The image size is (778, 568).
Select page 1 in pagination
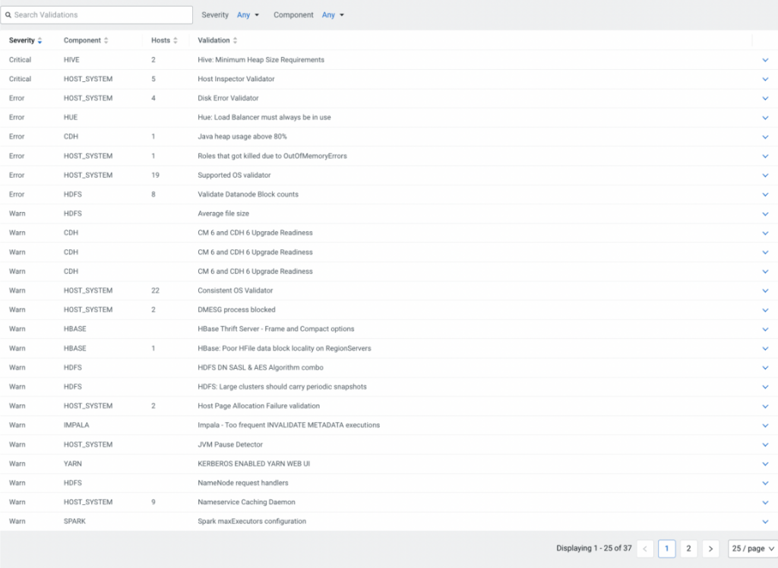click(x=666, y=548)
